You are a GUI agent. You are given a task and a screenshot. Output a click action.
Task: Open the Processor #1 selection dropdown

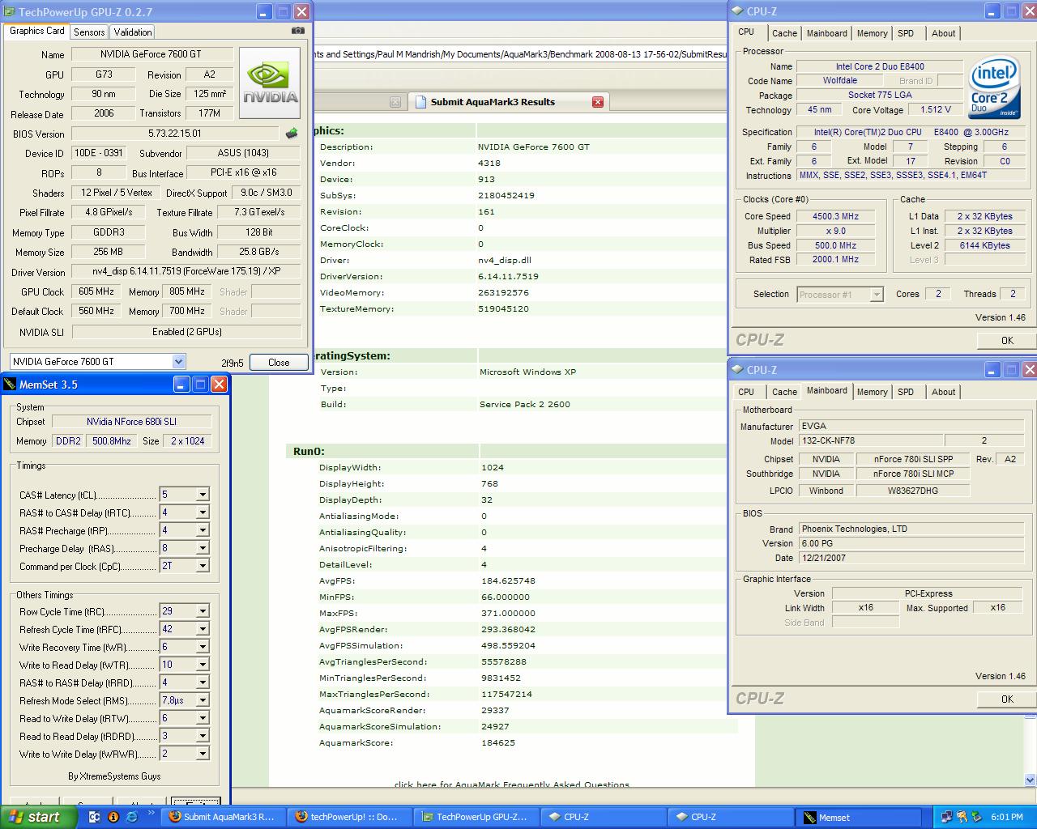pyautogui.click(x=876, y=295)
